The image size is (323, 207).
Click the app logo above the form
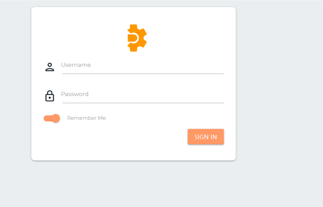[137, 37]
